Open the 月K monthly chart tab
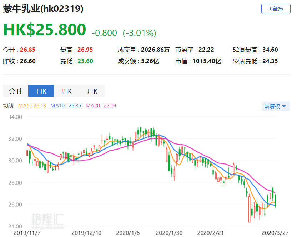 pos(92,91)
